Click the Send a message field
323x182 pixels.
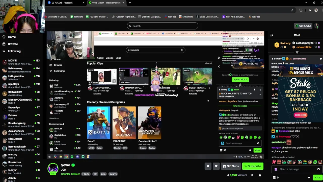tap(297, 169)
